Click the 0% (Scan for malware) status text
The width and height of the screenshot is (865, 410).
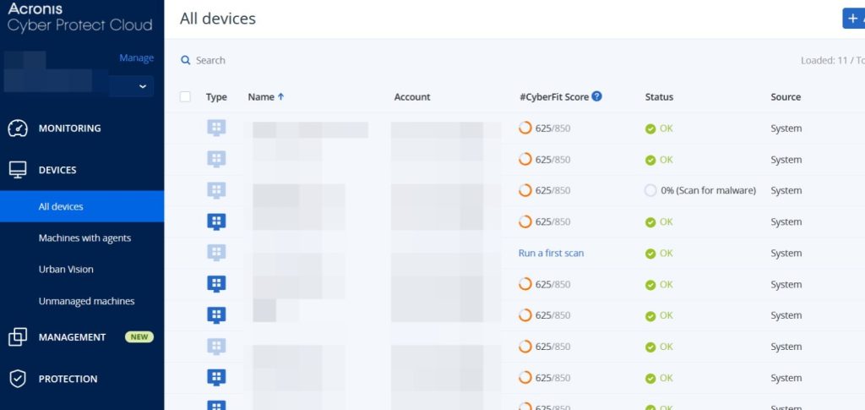708,190
